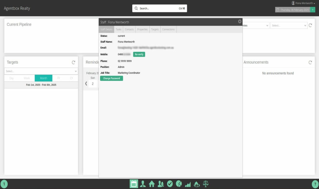Switch to the Connections tab
This screenshot has height=189, width=319.
click(x=168, y=29)
